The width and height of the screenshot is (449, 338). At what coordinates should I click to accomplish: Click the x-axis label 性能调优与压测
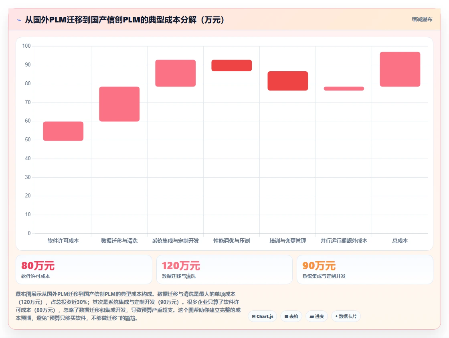(x=232, y=241)
